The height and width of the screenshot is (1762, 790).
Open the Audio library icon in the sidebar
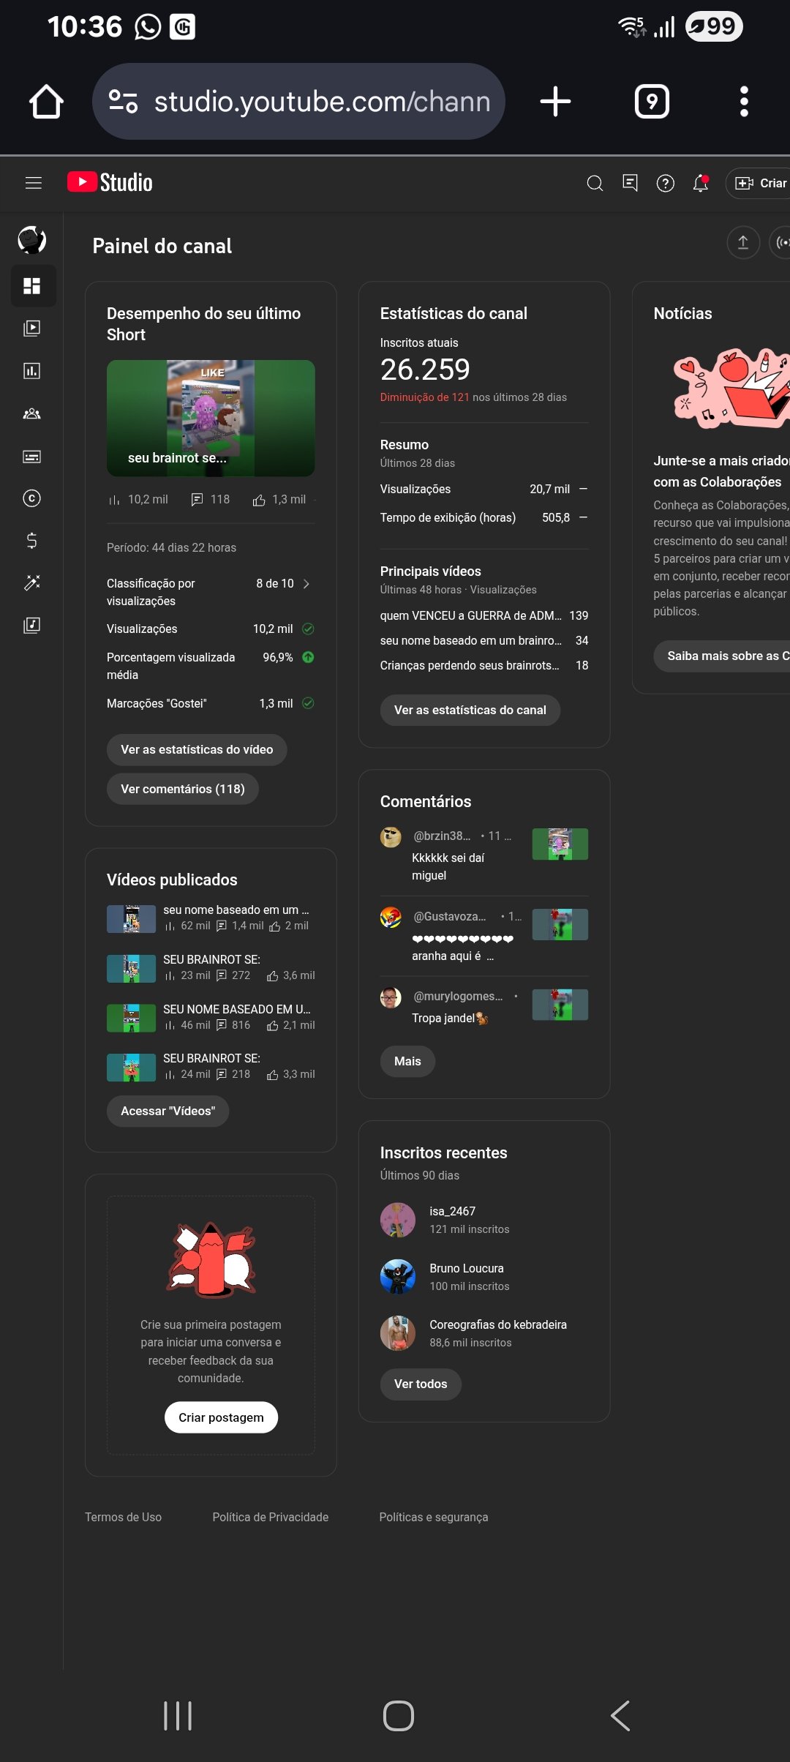pyautogui.click(x=31, y=625)
